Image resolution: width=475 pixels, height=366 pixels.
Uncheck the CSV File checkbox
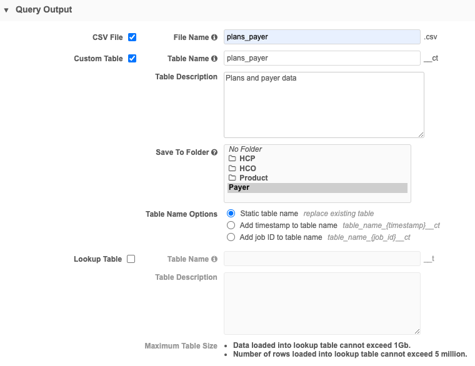132,37
